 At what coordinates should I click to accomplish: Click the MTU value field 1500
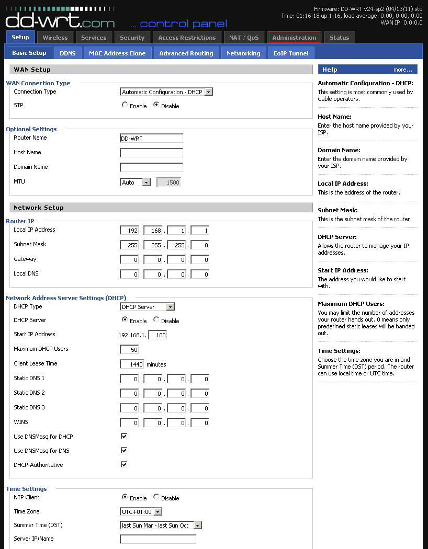coord(168,182)
